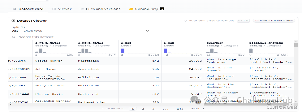Select the George Rankin cell
The height and width of the screenshot is (112, 302).
pos(54,61)
